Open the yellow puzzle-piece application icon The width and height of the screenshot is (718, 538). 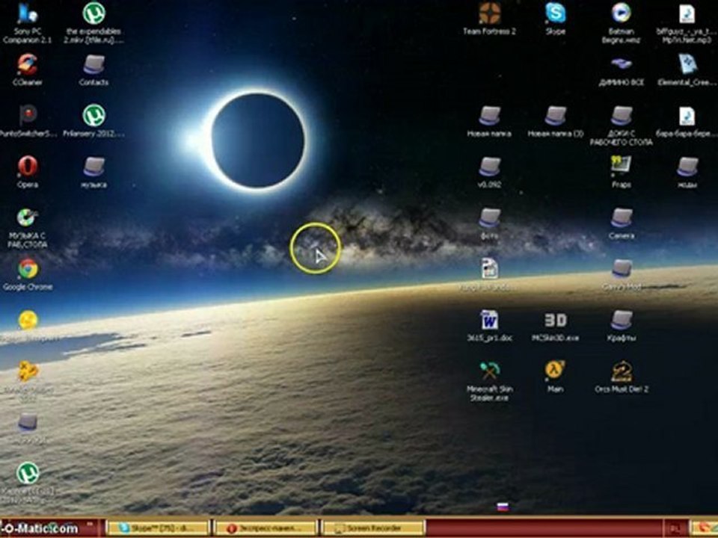point(28,371)
